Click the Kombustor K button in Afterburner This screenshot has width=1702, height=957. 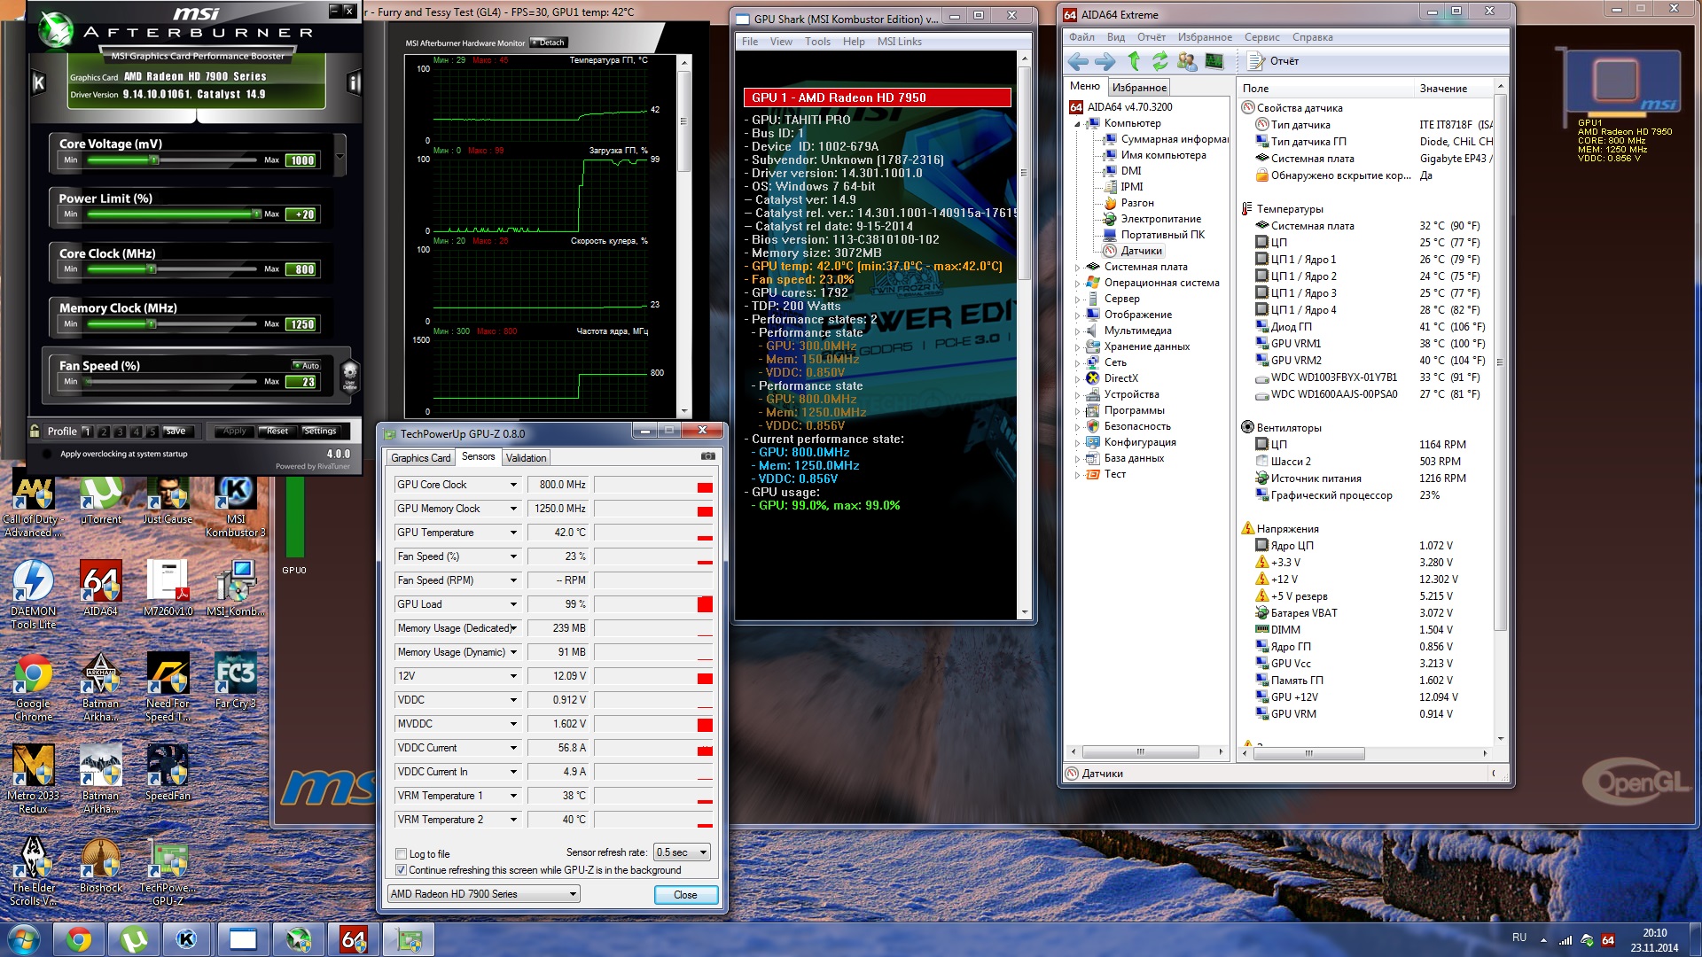39,82
